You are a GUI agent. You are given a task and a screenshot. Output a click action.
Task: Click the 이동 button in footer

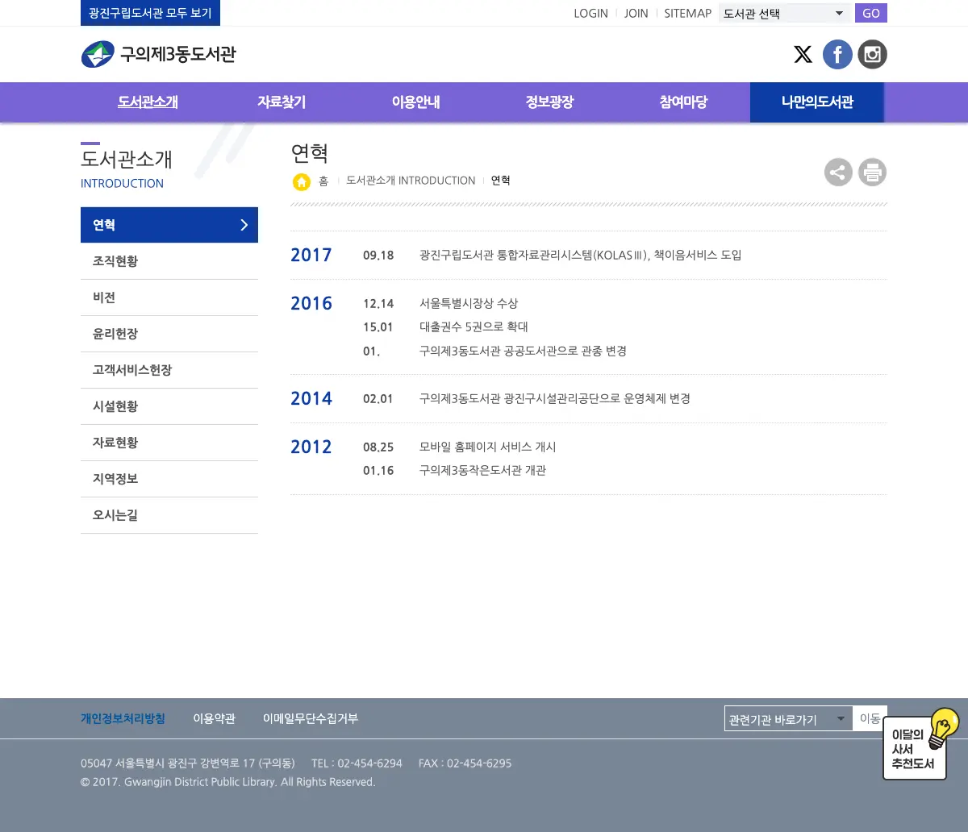[x=870, y=718]
